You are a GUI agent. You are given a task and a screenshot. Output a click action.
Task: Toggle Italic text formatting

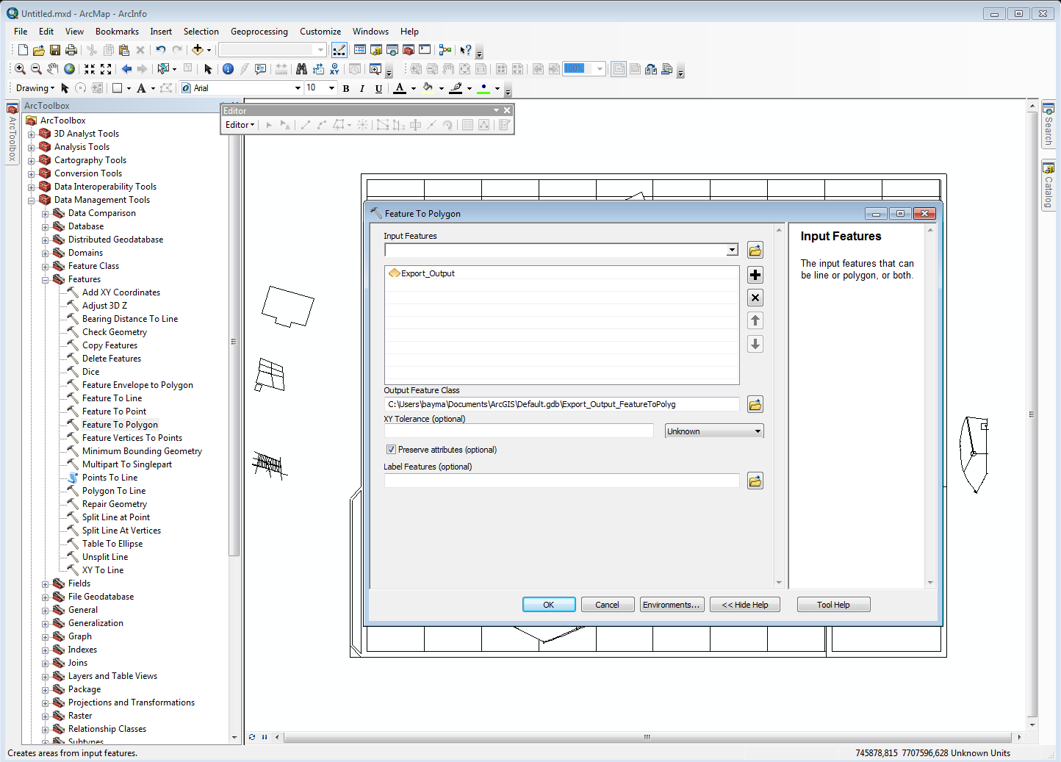362,88
